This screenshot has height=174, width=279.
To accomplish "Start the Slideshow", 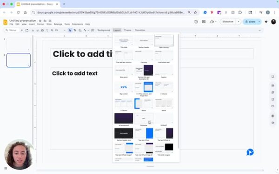I will [x=228, y=22].
